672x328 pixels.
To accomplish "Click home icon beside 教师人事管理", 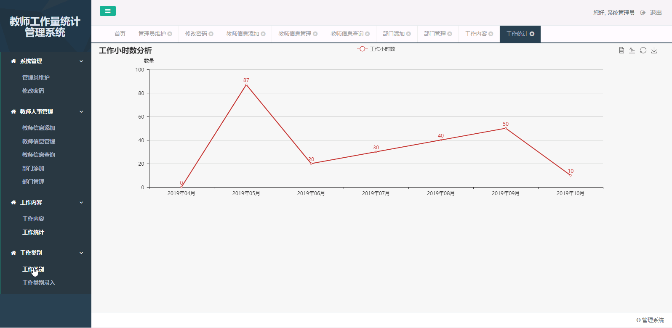I will pyautogui.click(x=13, y=111).
